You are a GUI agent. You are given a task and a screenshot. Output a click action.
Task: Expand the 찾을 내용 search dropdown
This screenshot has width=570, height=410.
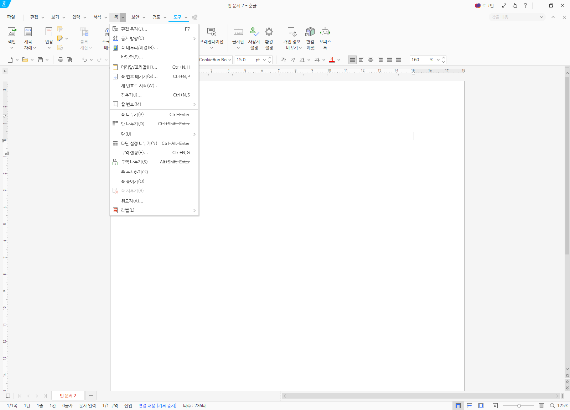coord(541,17)
